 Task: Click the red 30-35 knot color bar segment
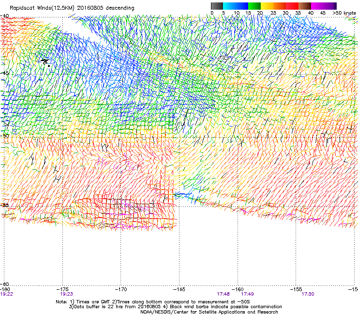[x=292, y=6]
